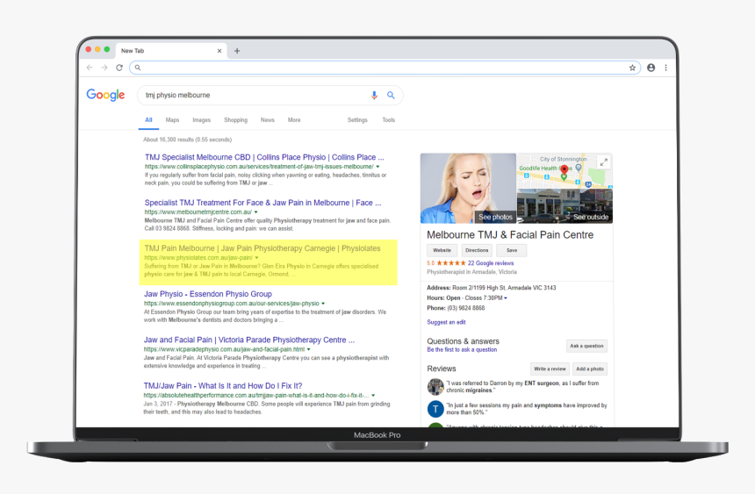Open the search Tools option
Screen dimensions: 755x494
coord(388,120)
